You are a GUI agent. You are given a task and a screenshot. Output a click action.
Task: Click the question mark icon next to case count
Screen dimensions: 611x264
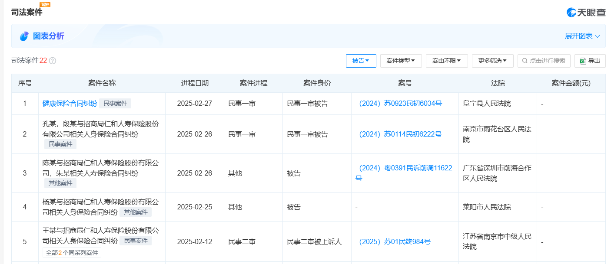coord(52,61)
